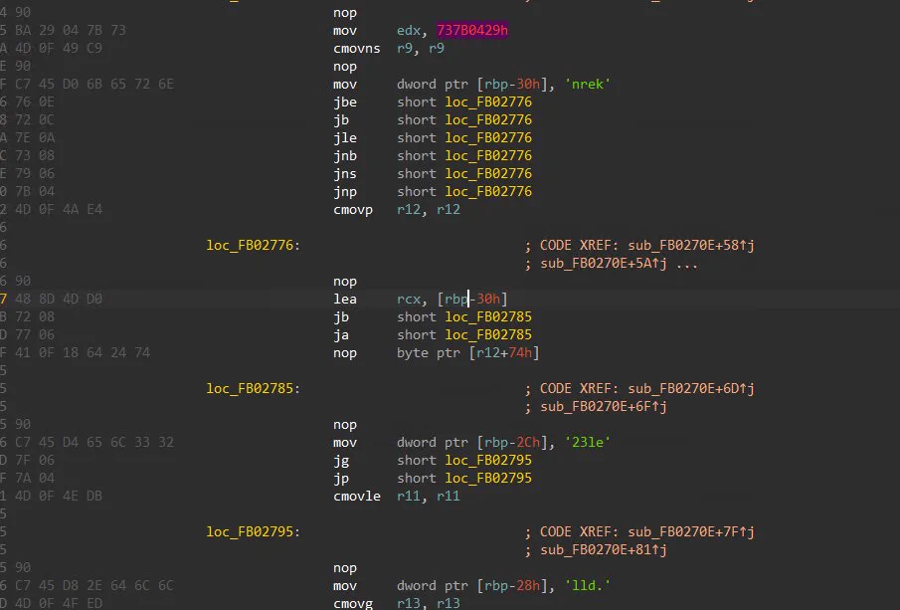900x610 pixels.
Task: Select opcode bytes C7 45 D0 6B 65 72 6E
Action: coord(94,84)
